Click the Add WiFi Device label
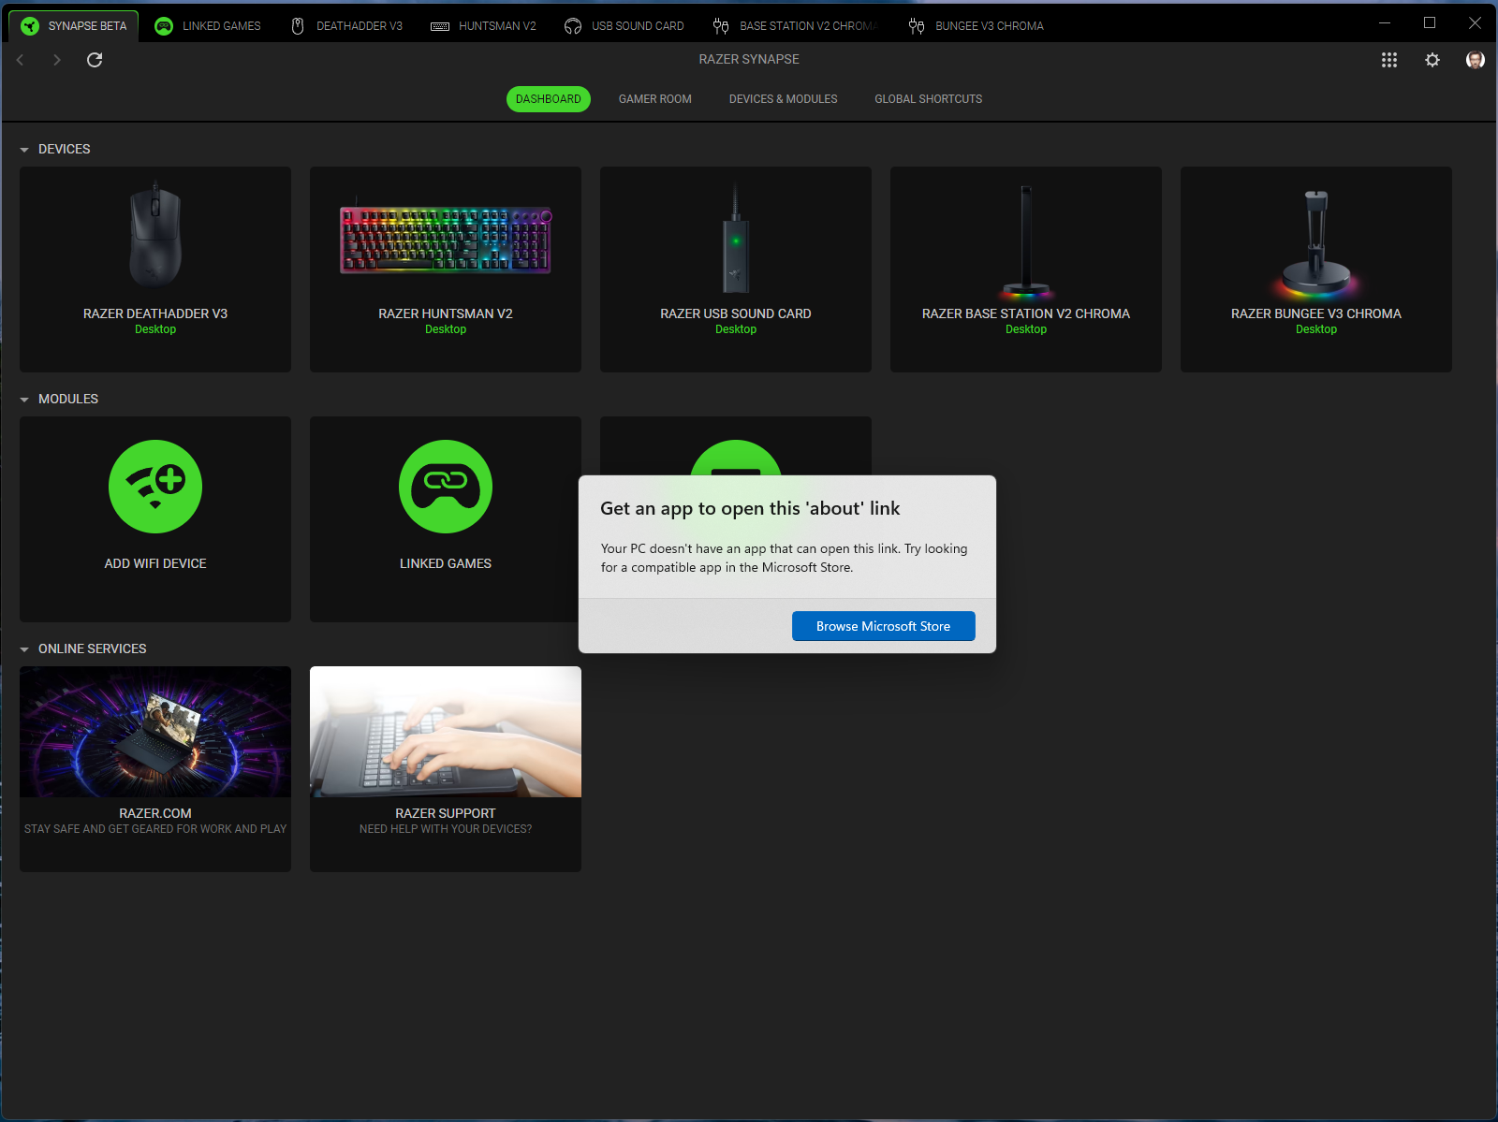The height and width of the screenshot is (1122, 1498). pyautogui.click(x=155, y=563)
